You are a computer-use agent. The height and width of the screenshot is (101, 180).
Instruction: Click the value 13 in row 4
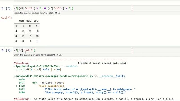click(23, 31)
